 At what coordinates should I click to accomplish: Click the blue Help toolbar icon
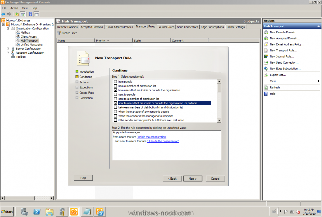(x=31, y=14)
